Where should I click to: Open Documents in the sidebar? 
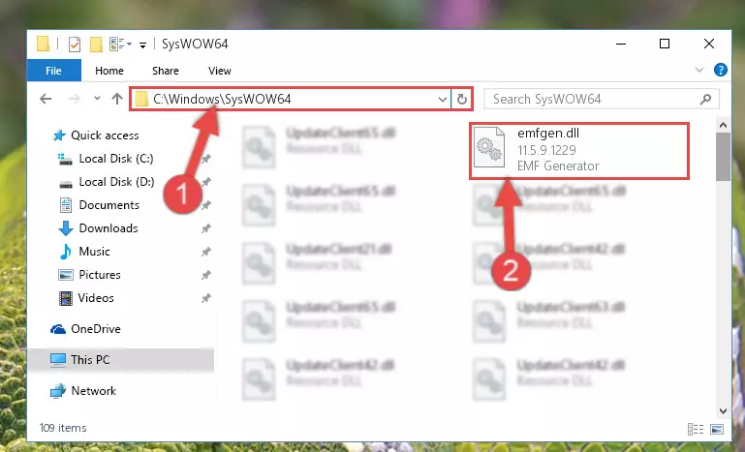pyautogui.click(x=109, y=205)
